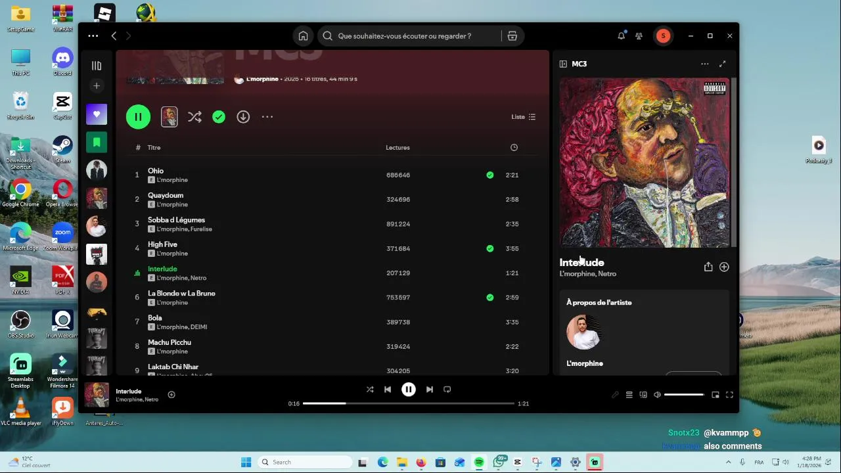
Task: Enter full screen from player bar
Action: tap(729, 395)
